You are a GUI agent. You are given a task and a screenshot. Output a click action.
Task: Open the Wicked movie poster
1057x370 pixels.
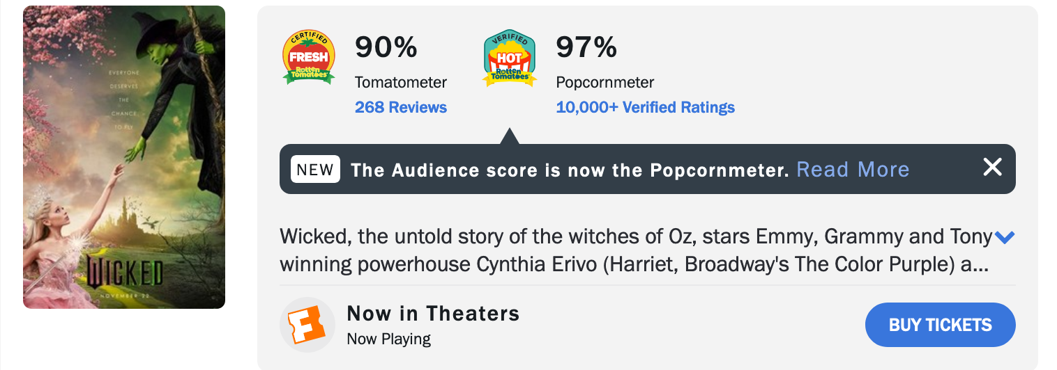[124, 157]
